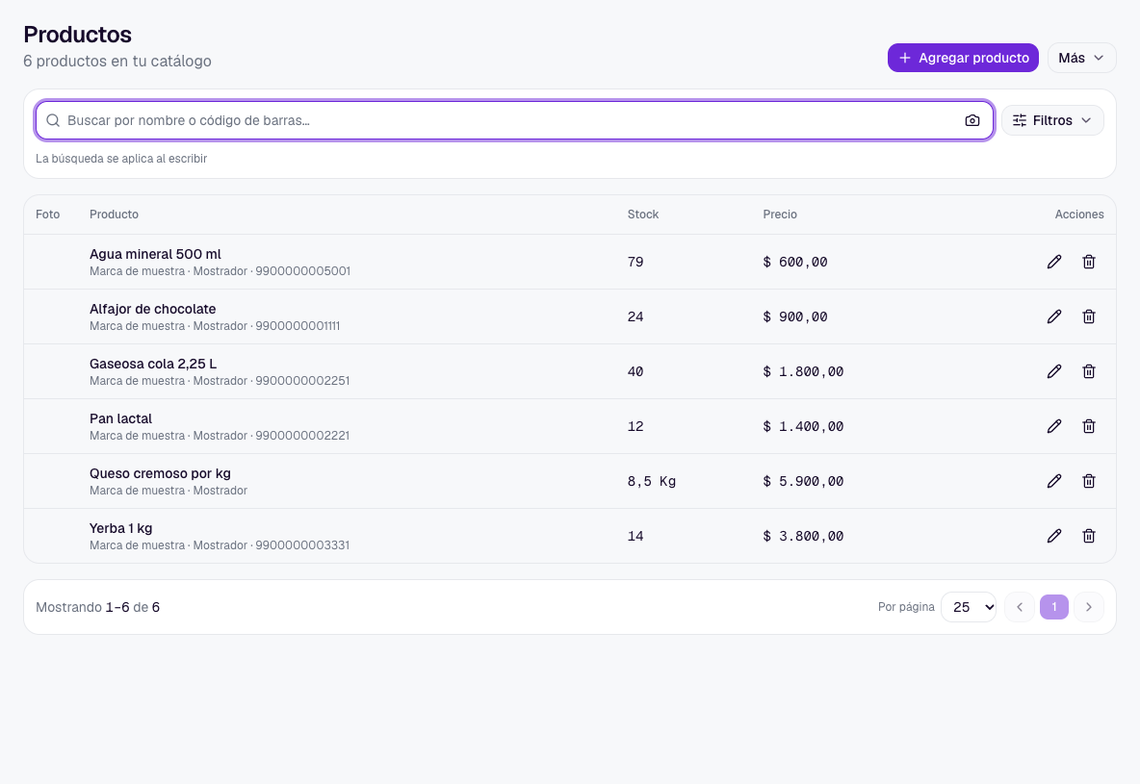Screen dimensions: 1140x784
Task: Edit the Agua mineral 500 ml product
Action: pos(1054,262)
